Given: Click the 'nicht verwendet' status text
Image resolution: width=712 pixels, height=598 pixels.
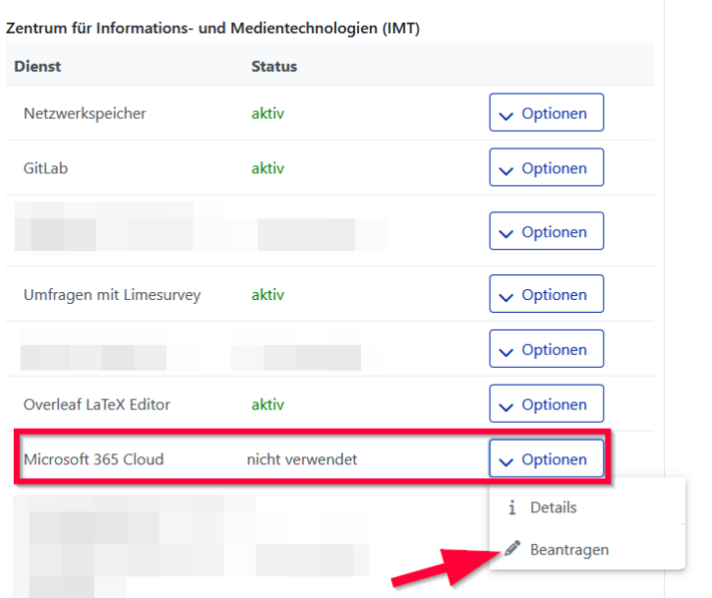Looking at the screenshot, I should 302,459.
